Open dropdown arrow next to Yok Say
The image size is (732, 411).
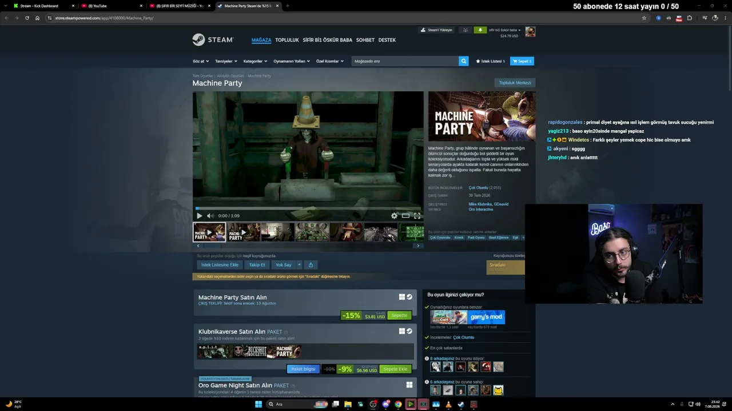(299, 265)
